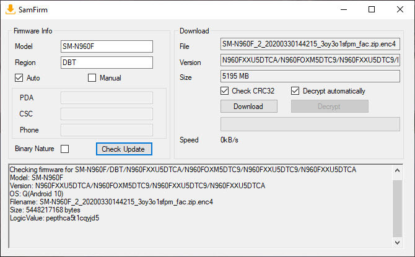Click the log line starting with 'Version:'
This screenshot has width=415, height=257.
[x=138, y=186]
